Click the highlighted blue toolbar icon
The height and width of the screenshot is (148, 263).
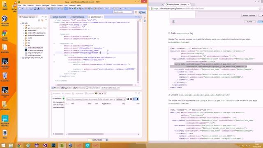coord(66,8)
